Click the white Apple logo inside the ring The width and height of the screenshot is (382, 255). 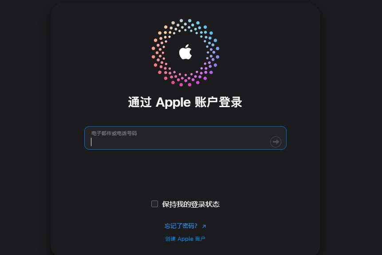pos(185,52)
